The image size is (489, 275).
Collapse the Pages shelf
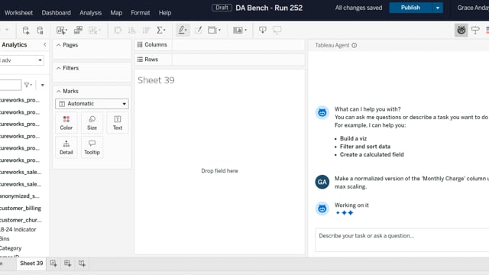tap(59, 45)
